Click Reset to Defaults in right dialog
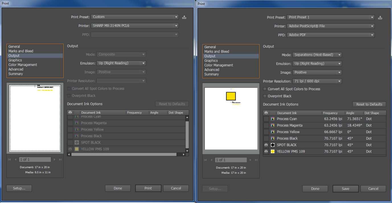 (369, 104)
